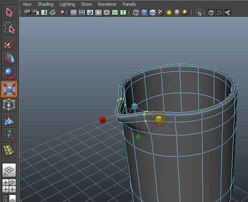
Task: Click the Select Camera icon
Action: pos(28,12)
